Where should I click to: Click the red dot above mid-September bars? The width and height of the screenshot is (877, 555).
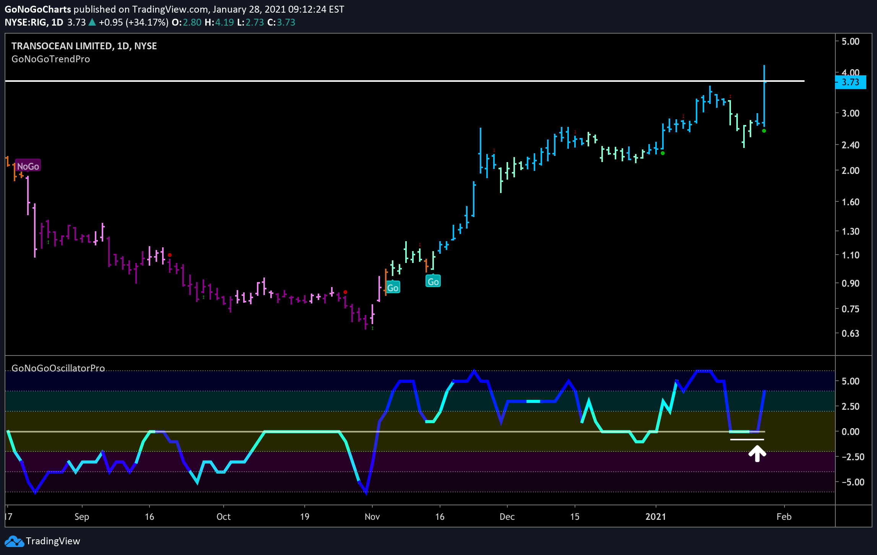pyautogui.click(x=170, y=255)
